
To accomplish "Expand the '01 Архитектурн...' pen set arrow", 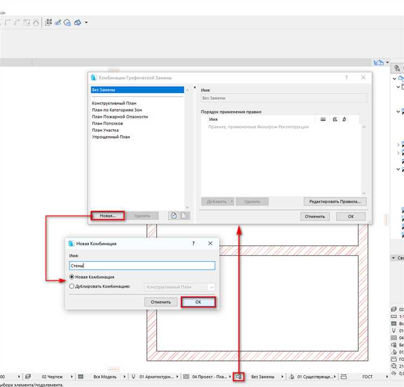I will tap(177, 377).
